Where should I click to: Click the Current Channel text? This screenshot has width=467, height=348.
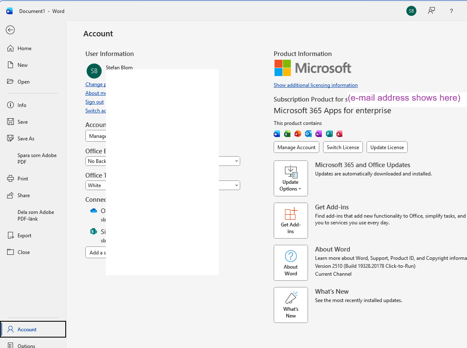[x=333, y=274]
